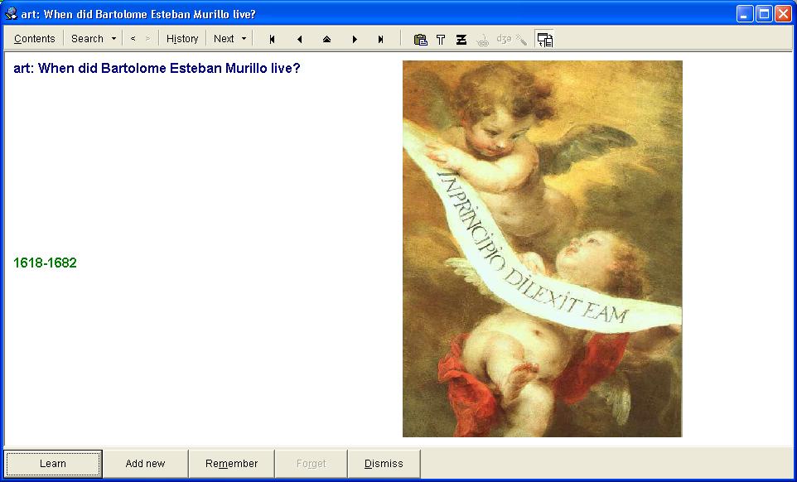Click the clipboard paste icon in toolbar
The height and width of the screenshot is (482, 797).
(420, 39)
